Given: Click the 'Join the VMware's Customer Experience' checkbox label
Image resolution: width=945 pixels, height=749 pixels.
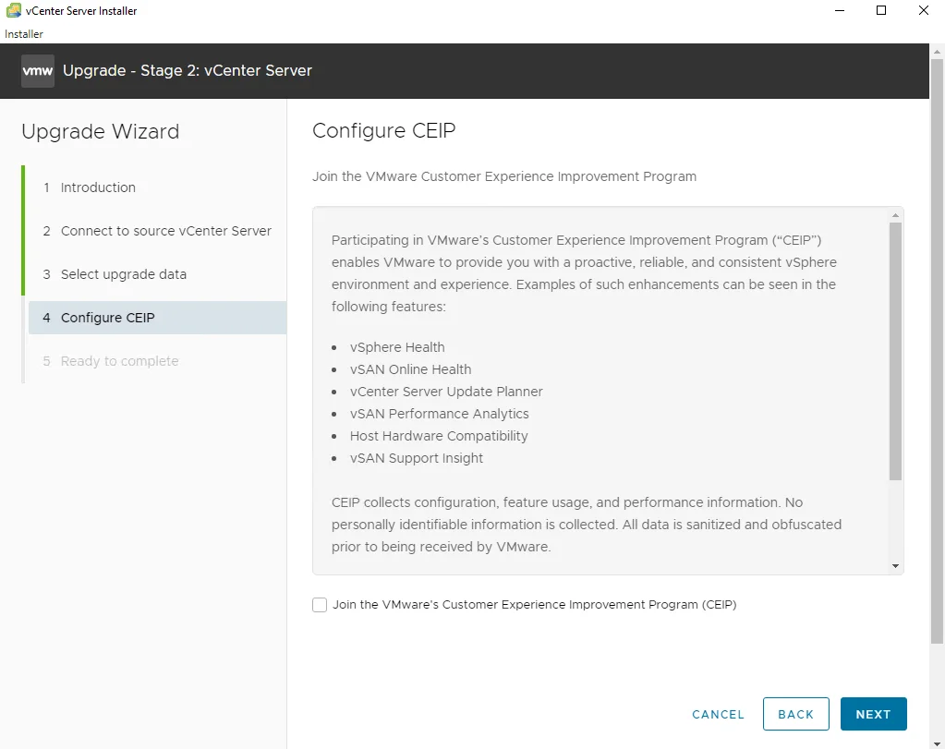Looking at the screenshot, I should click(535, 605).
